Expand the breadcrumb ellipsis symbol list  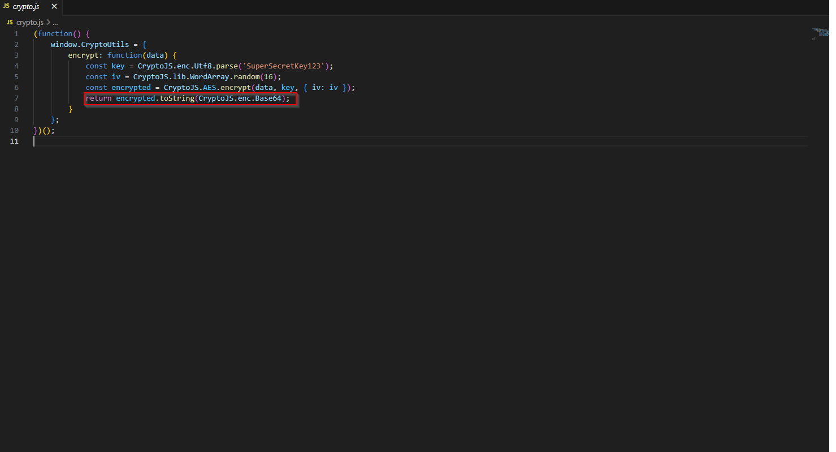point(55,23)
